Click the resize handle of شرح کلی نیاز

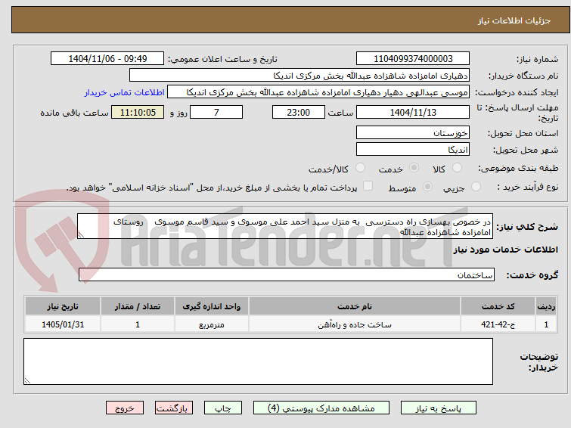click(x=81, y=235)
